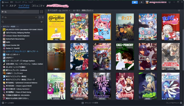Open 幻想の夜宴 Koishi cover thumbnail

(x=148, y=86)
